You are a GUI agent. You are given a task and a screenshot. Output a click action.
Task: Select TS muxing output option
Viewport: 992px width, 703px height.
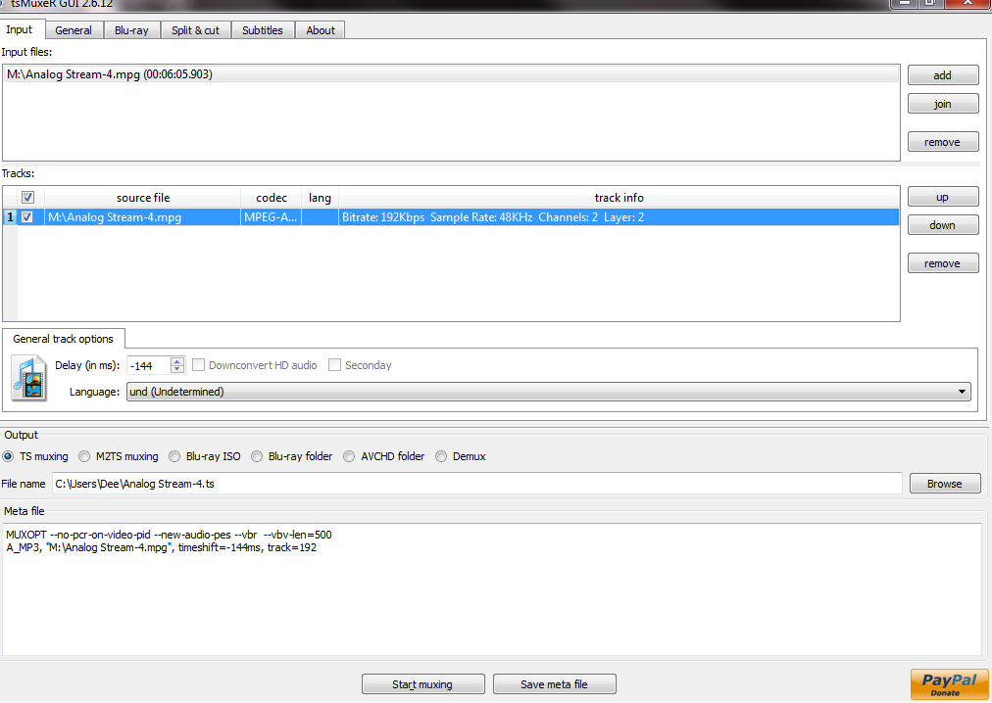[8, 456]
